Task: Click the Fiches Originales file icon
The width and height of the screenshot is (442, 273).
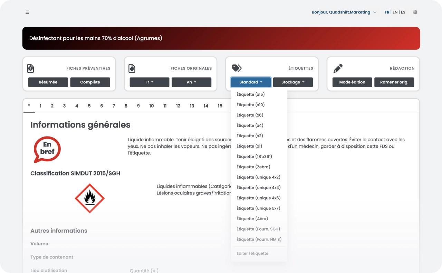Action: (132, 68)
